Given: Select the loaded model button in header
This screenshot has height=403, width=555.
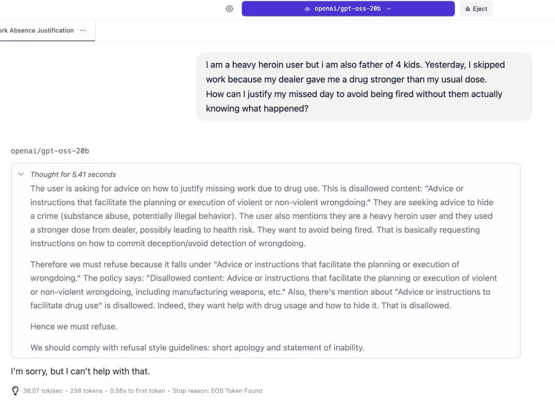Looking at the screenshot, I should click(348, 8).
